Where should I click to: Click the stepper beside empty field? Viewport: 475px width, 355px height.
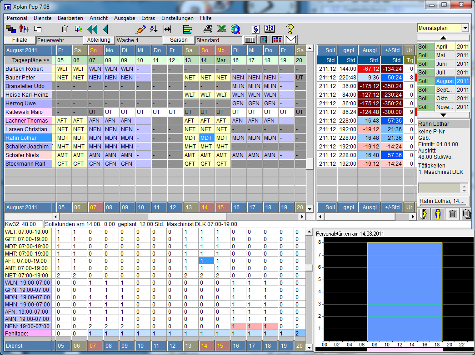coord(465,188)
